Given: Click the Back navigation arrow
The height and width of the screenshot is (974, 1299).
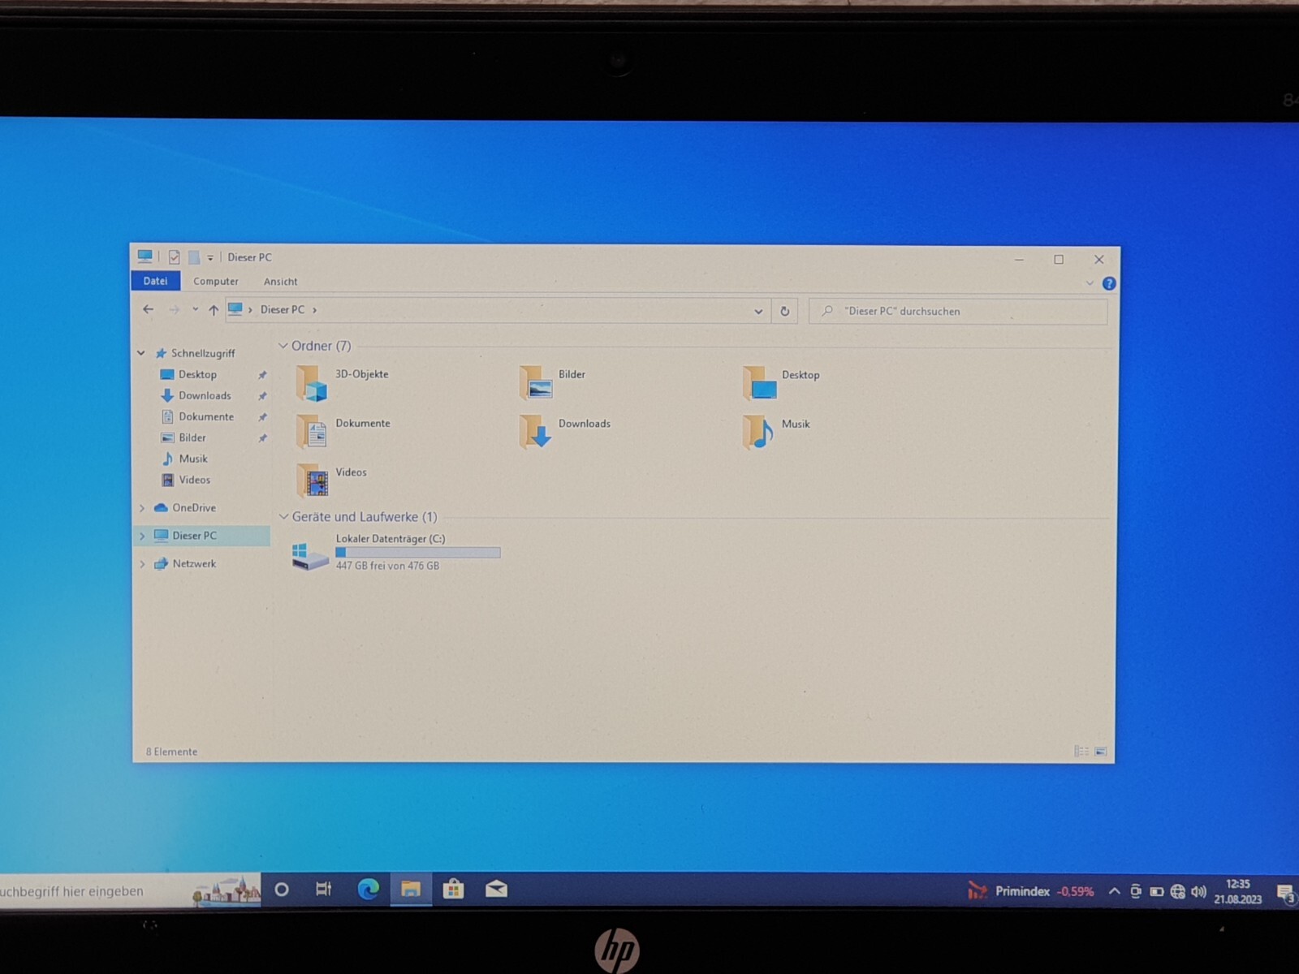Looking at the screenshot, I should tap(148, 309).
